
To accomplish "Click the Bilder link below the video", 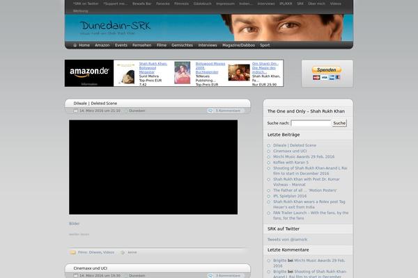I will 75,224.
